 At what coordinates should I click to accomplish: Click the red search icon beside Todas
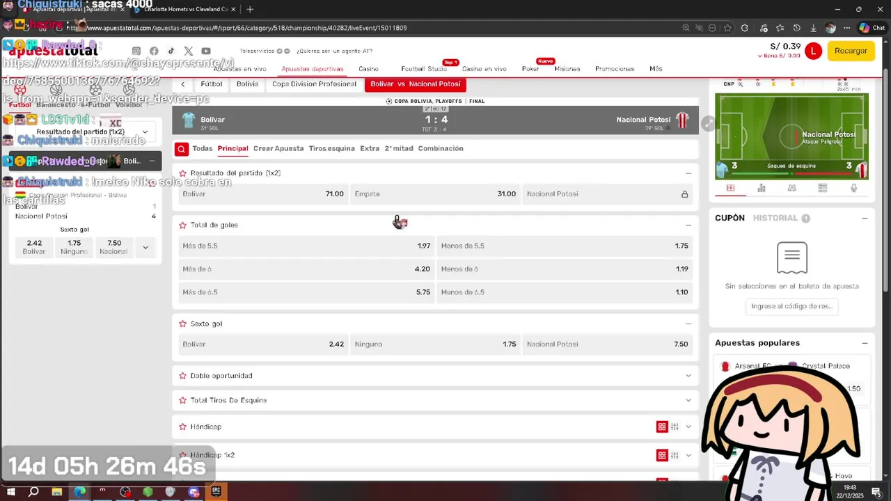182,149
